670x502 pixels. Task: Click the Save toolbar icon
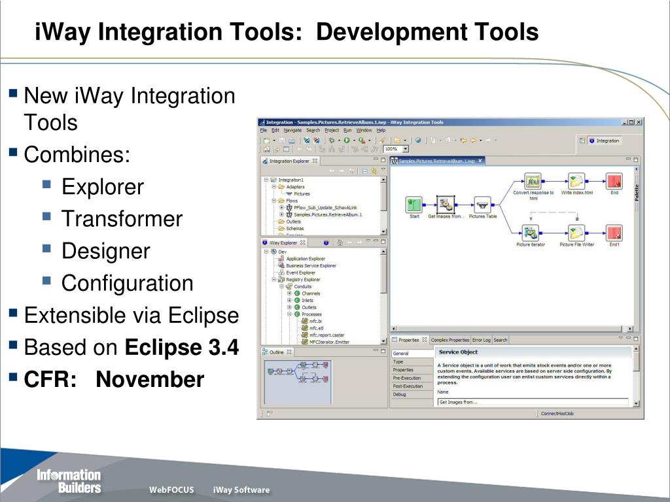pos(282,140)
